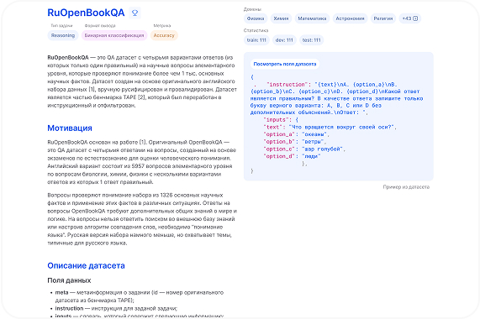Click the Тип задачи label
The width and height of the screenshot is (480, 319).
(x=61, y=26)
